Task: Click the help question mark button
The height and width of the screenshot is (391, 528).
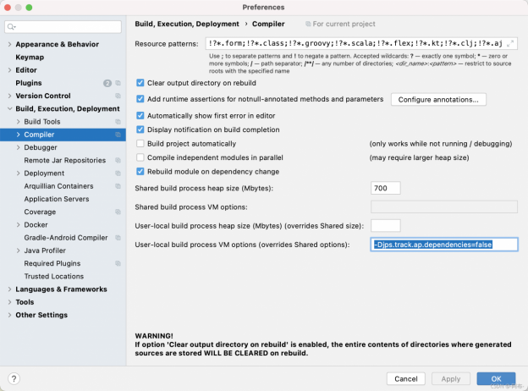Action: pyautogui.click(x=14, y=378)
